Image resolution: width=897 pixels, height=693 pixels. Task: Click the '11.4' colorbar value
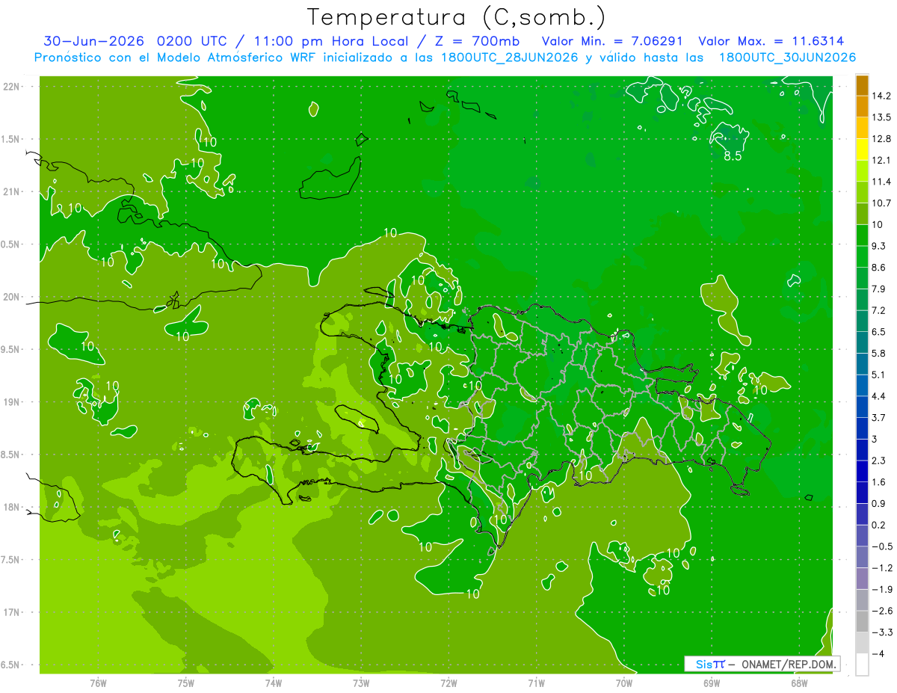tap(881, 182)
